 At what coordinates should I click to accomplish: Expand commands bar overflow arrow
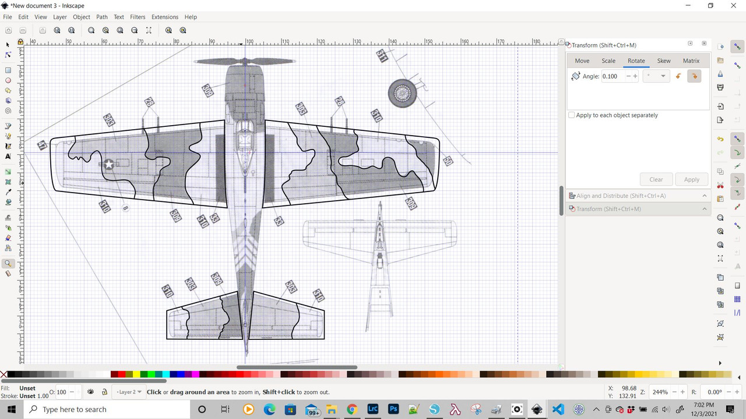click(x=720, y=363)
